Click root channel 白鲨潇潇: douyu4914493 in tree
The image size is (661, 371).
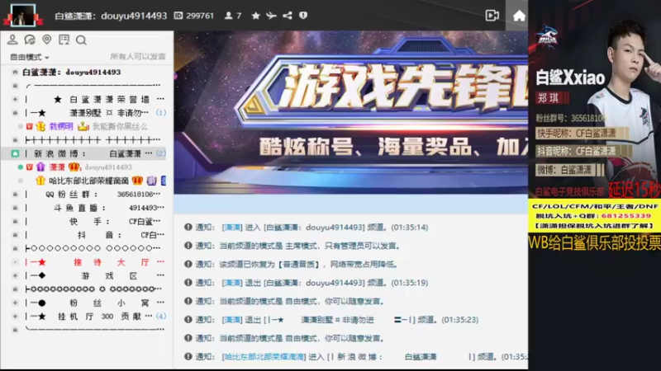pos(71,73)
